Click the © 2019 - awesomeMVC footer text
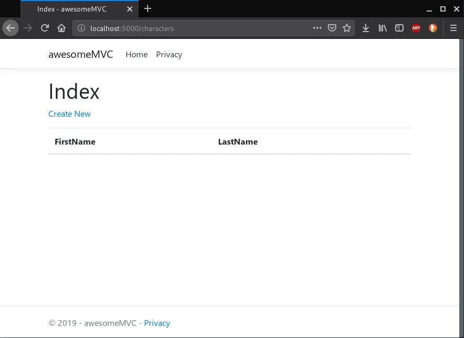464x338 pixels. 92,323
